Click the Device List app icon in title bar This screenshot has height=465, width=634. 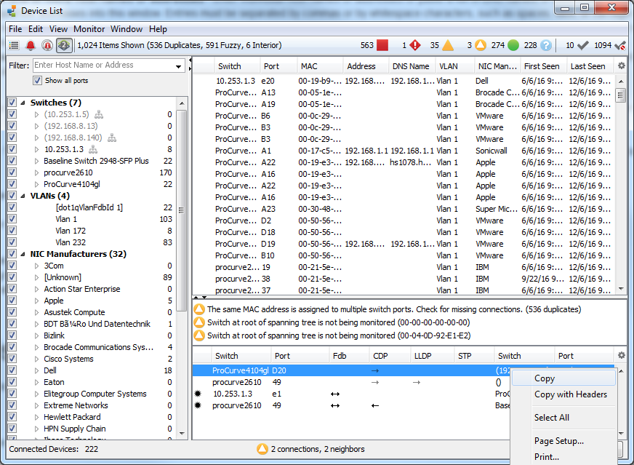tap(12, 11)
